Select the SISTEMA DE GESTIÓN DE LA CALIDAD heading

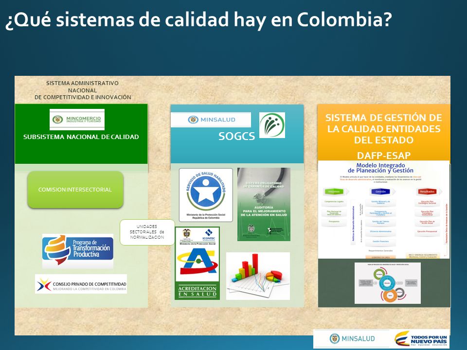pyautogui.click(x=384, y=129)
